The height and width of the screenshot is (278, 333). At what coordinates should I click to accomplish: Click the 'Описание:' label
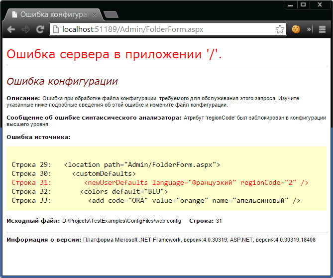tap(23, 98)
